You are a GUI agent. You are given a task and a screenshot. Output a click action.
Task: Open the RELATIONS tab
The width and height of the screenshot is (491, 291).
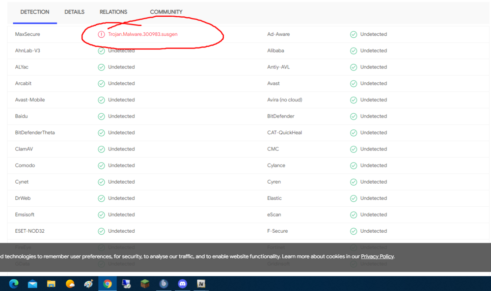(113, 12)
